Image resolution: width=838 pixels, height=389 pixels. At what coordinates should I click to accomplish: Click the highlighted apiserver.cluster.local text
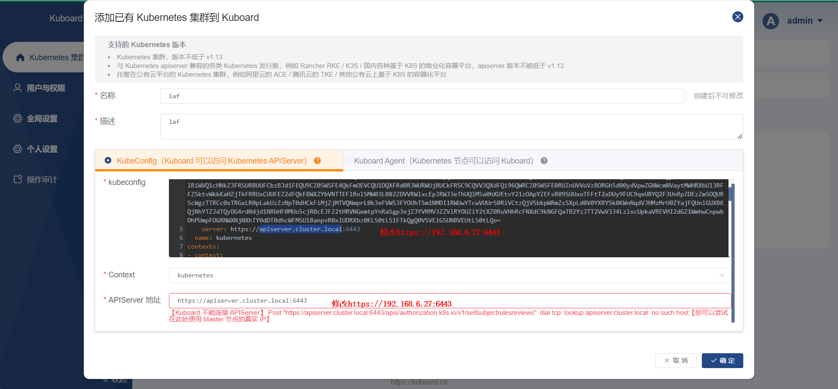click(300, 229)
